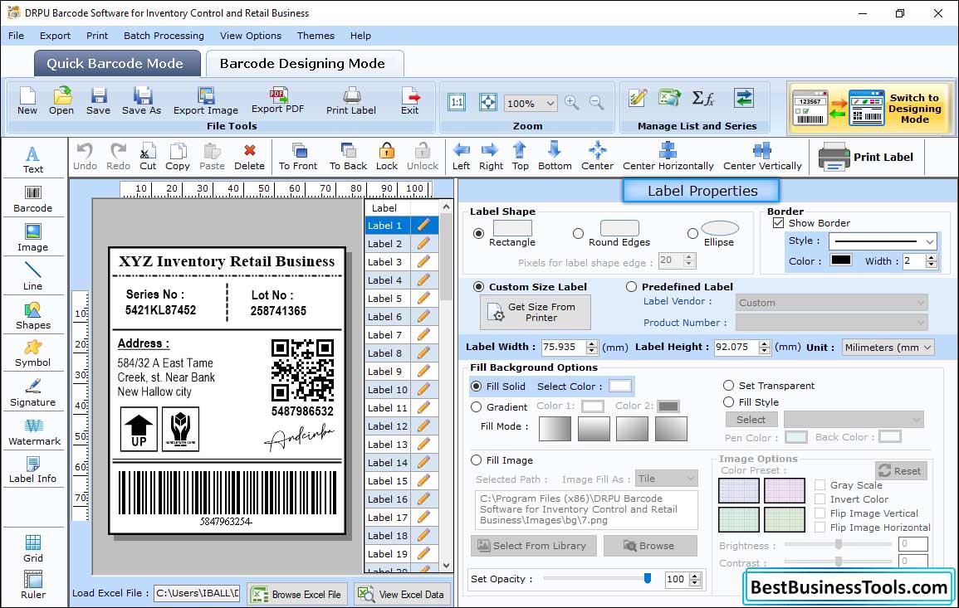Image resolution: width=959 pixels, height=608 pixels.
Task: Click the Exit icon
Action: 410,101
